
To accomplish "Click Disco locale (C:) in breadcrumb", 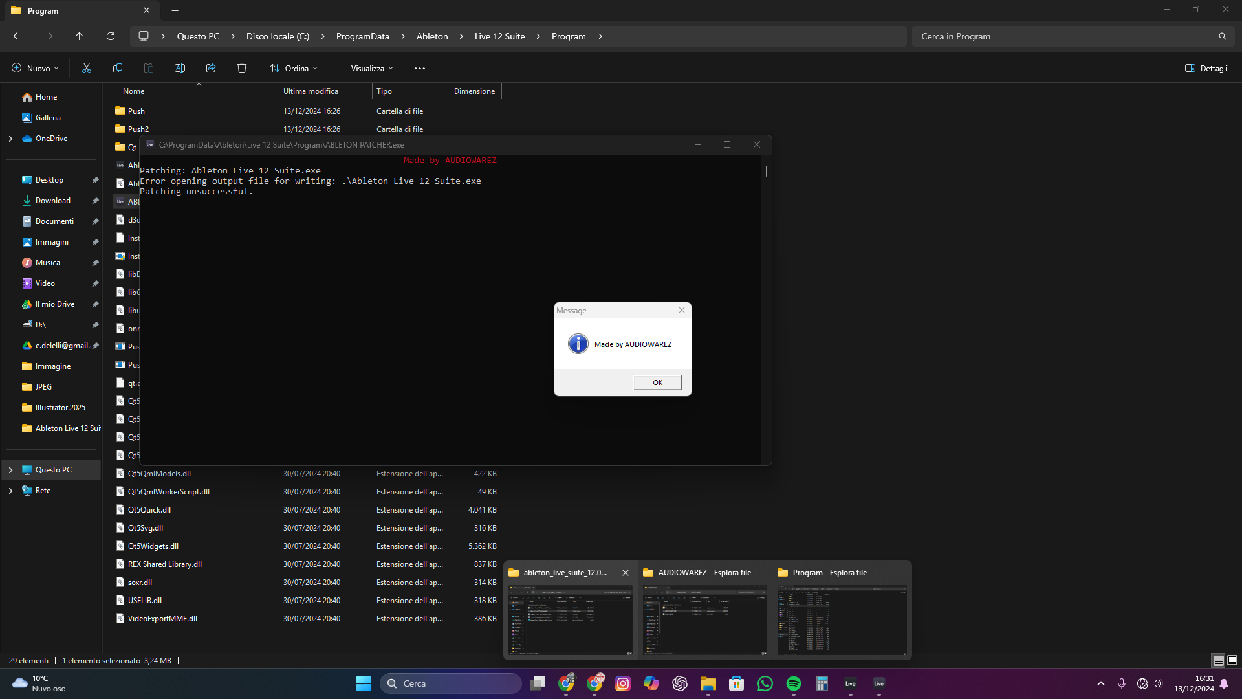I will coord(278,36).
